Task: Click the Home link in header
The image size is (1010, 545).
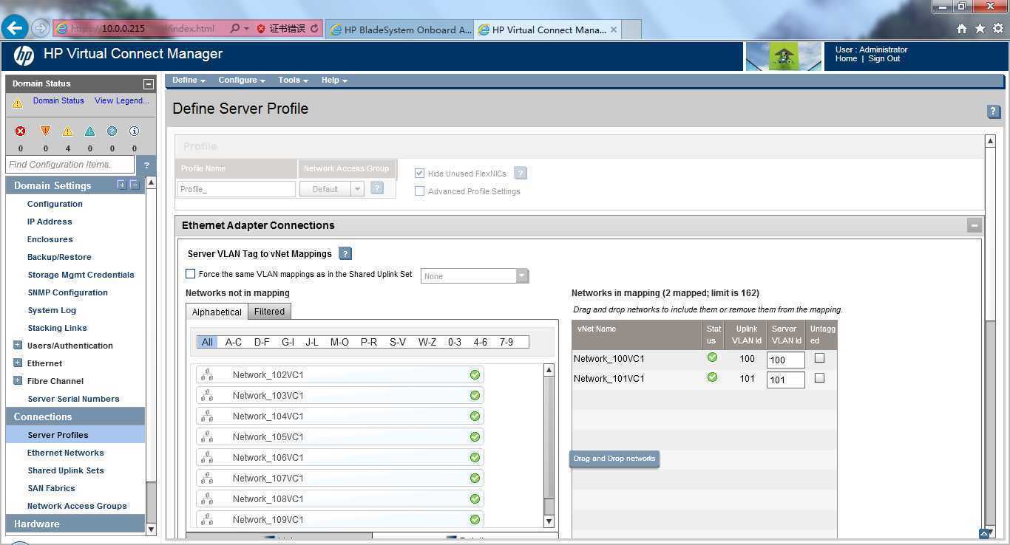Action: coord(846,58)
